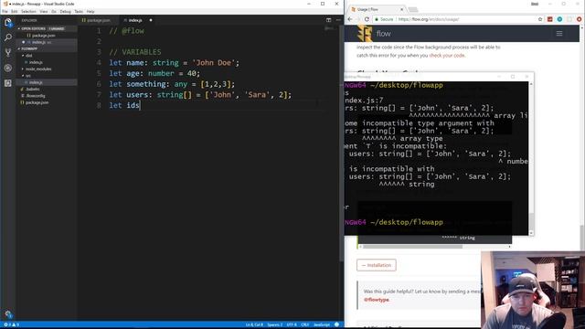
Task: Click the feedback smiley in status bar
Action: (336, 324)
